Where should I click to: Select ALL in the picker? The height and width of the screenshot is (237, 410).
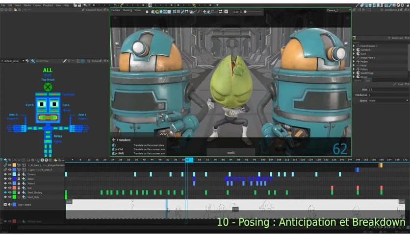click(48, 70)
